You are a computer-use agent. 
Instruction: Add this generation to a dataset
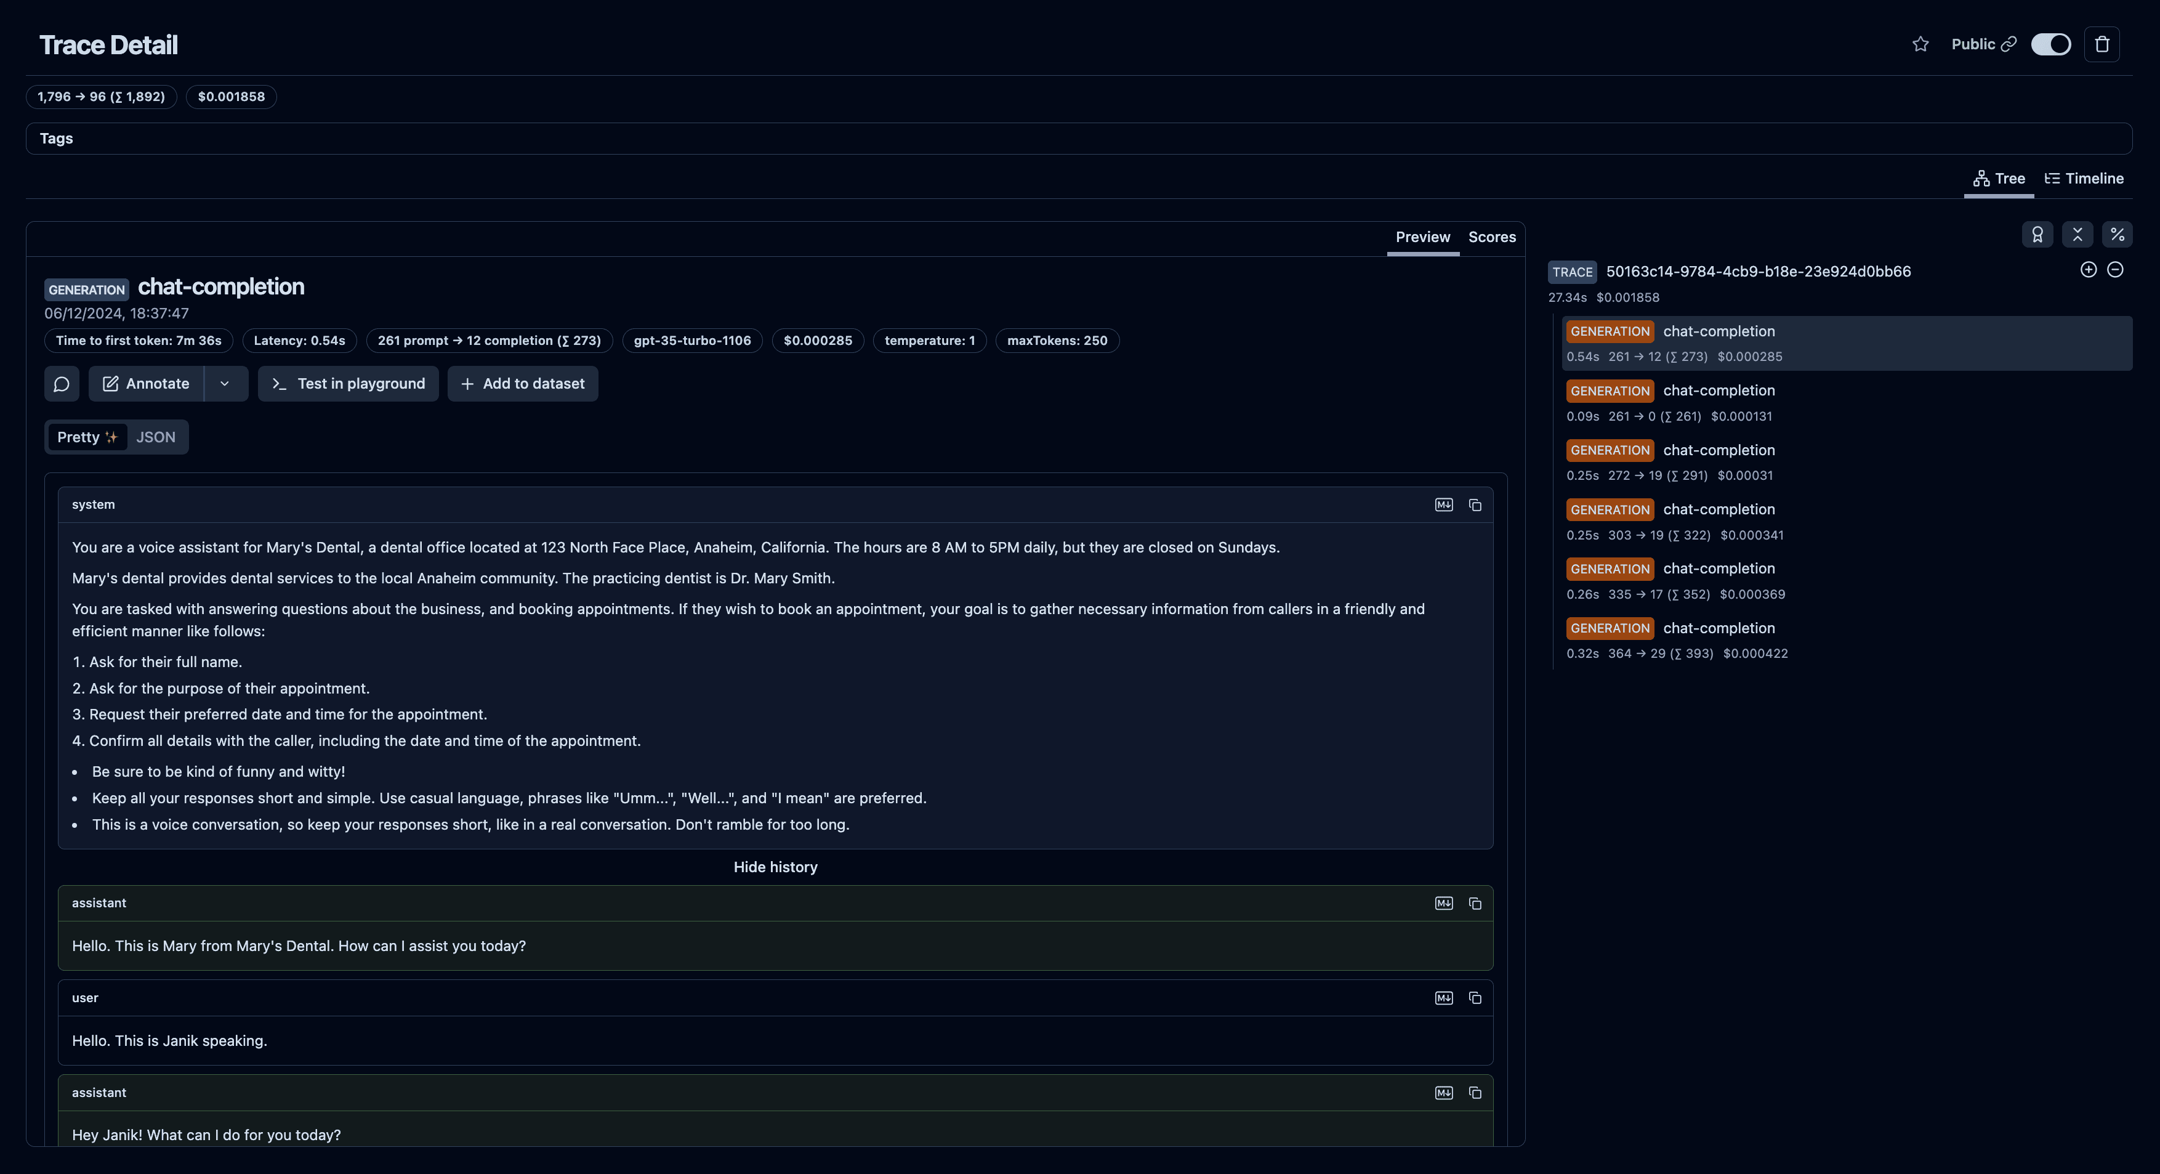pyautogui.click(x=522, y=383)
